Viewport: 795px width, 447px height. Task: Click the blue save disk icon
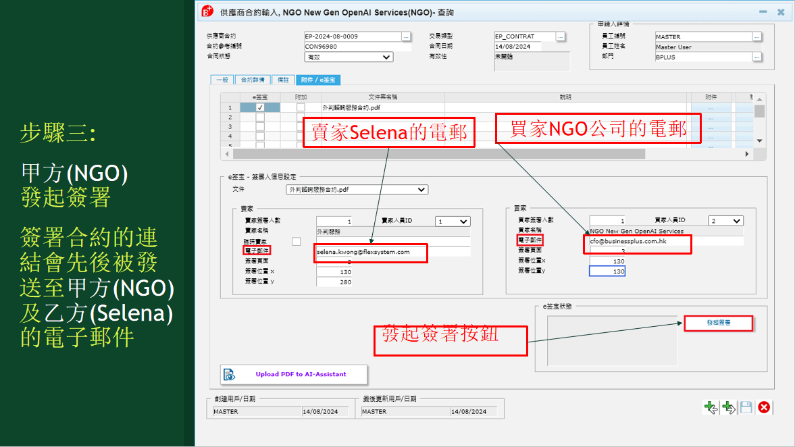click(746, 407)
